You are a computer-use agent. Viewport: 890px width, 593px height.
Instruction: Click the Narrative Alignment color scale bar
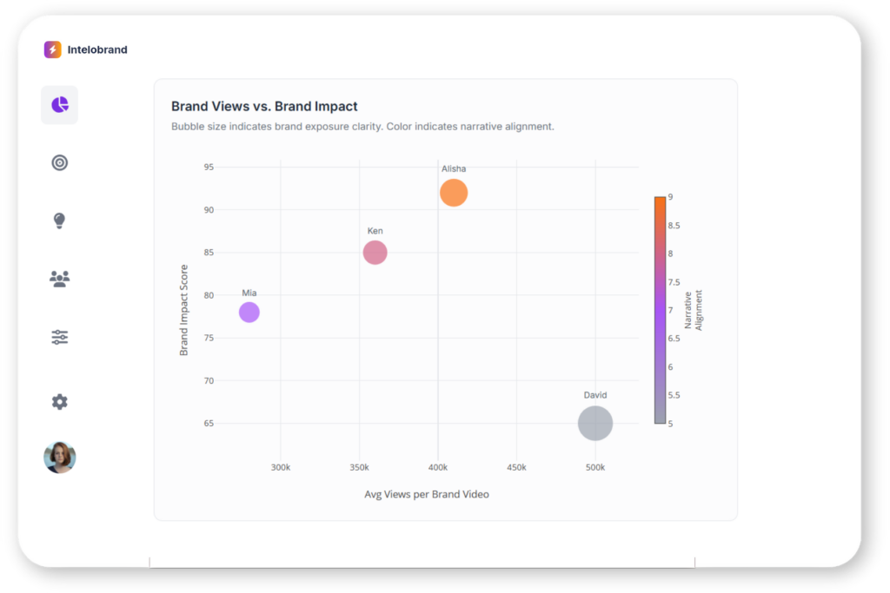tap(660, 310)
